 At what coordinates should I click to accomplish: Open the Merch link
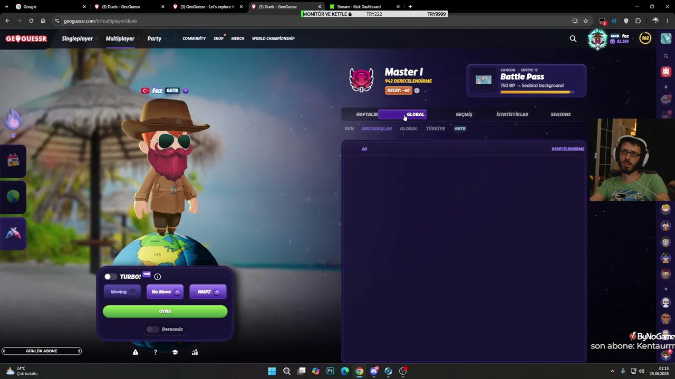(x=238, y=38)
